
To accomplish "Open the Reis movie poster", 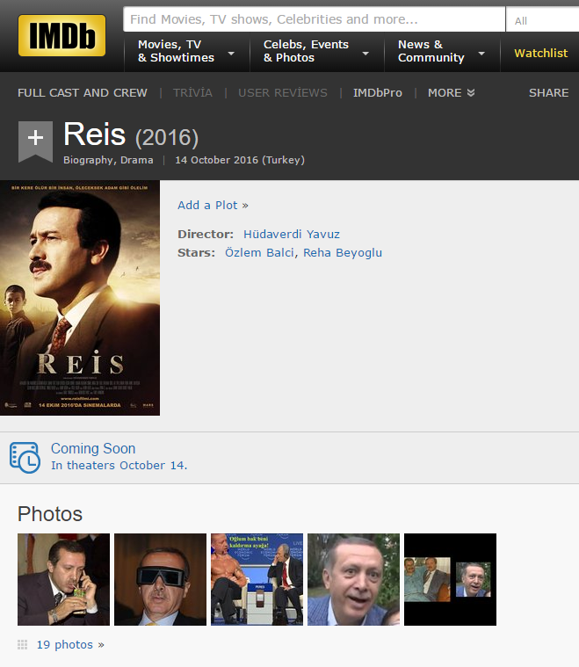I will pos(80,298).
